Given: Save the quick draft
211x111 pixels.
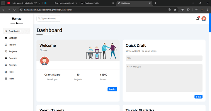Looking at the screenshot, I should point(198,97).
